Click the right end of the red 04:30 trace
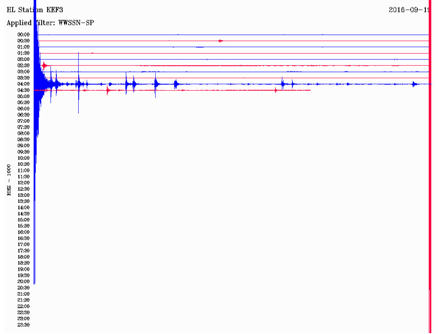The width and height of the screenshot is (446, 334). pyautogui.click(x=309, y=90)
